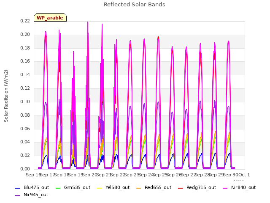
Task: Click the Sep 16 x-axis tick label
Action: click(x=33, y=175)
